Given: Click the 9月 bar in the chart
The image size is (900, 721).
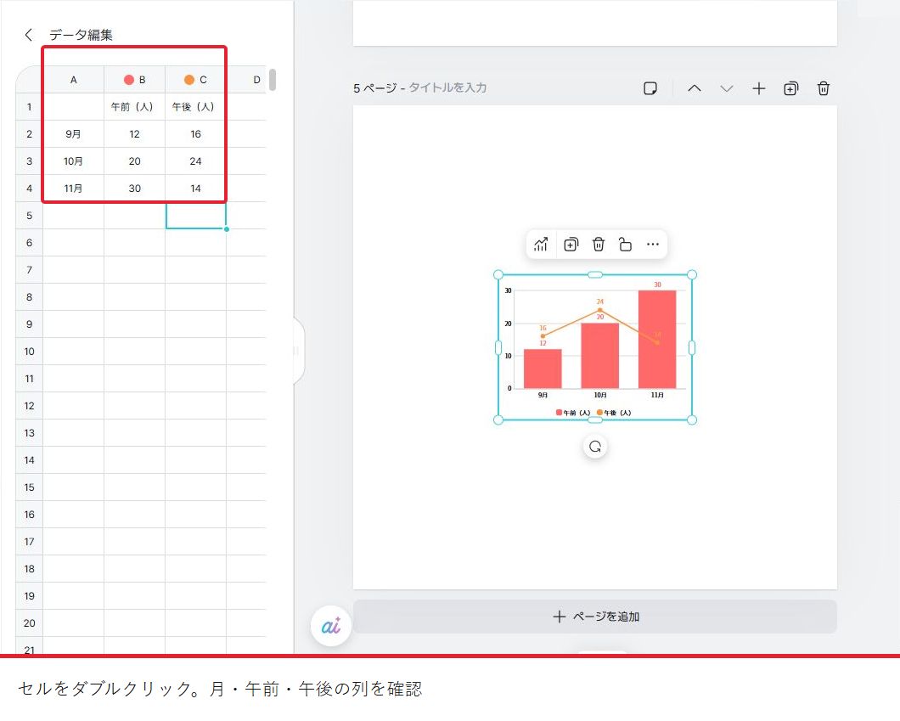Looking at the screenshot, I should click(x=543, y=369).
